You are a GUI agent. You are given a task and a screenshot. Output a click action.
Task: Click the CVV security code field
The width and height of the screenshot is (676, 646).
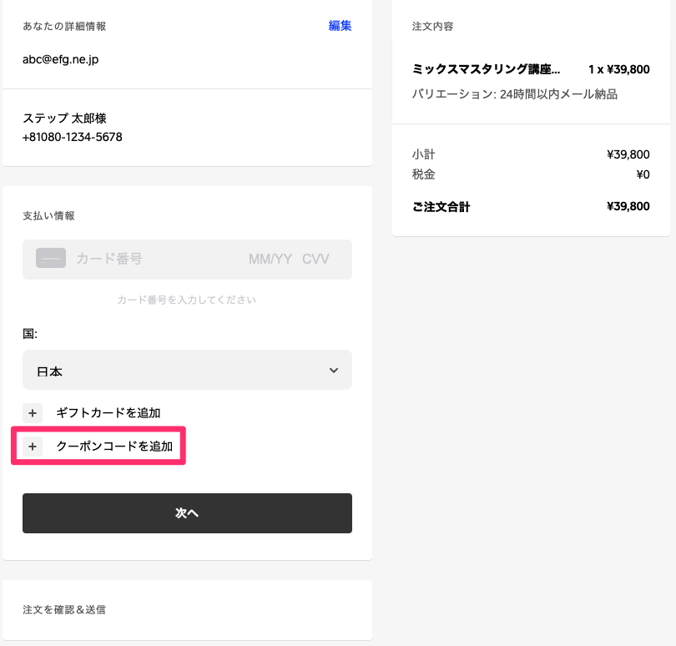click(315, 259)
